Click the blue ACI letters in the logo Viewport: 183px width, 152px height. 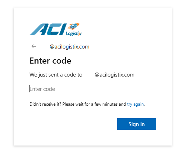48,29
